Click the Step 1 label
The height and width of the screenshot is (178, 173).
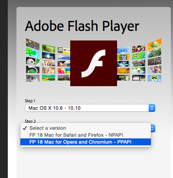[x=30, y=101]
